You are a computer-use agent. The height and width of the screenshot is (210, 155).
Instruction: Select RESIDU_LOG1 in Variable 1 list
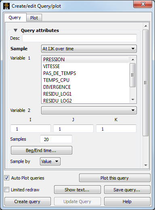click(86, 94)
